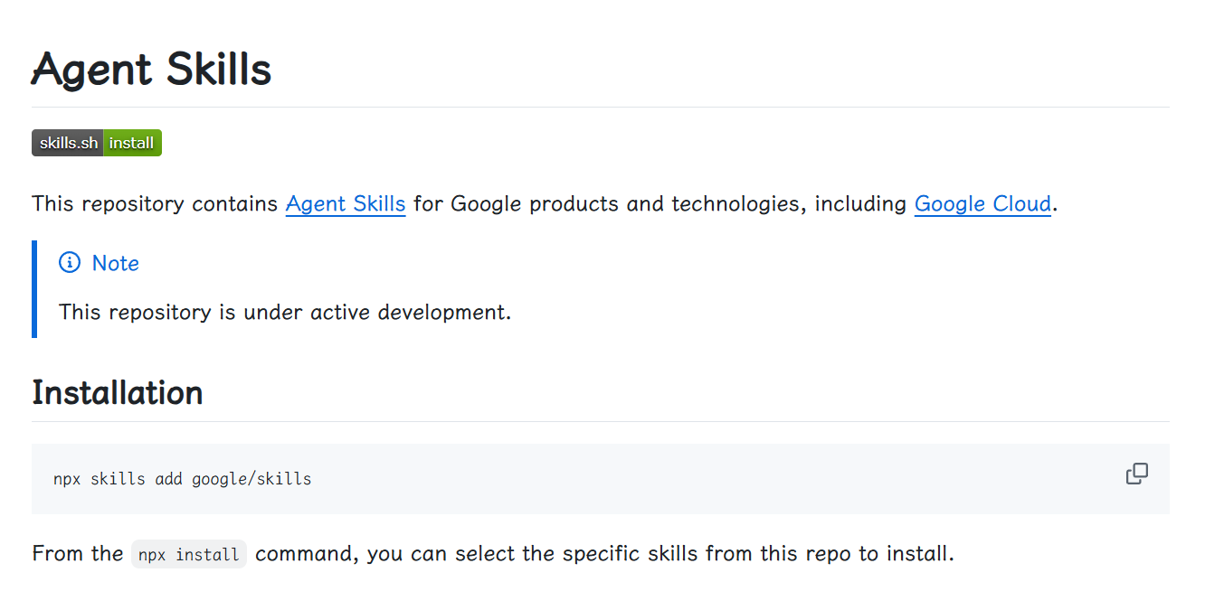Copy the npx command using the copy icon

tap(1136, 474)
